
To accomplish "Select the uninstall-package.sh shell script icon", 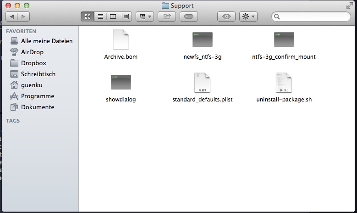I will click(284, 83).
